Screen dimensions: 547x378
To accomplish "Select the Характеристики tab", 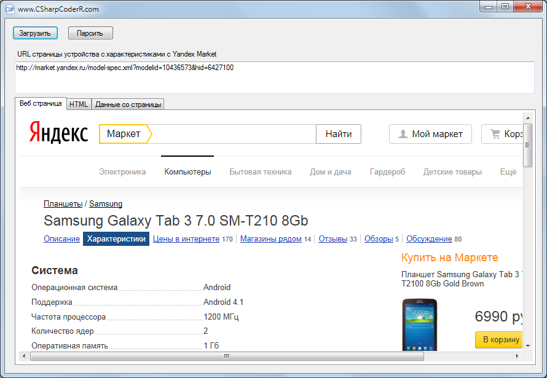I will pyautogui.click(x=116, y=239).
